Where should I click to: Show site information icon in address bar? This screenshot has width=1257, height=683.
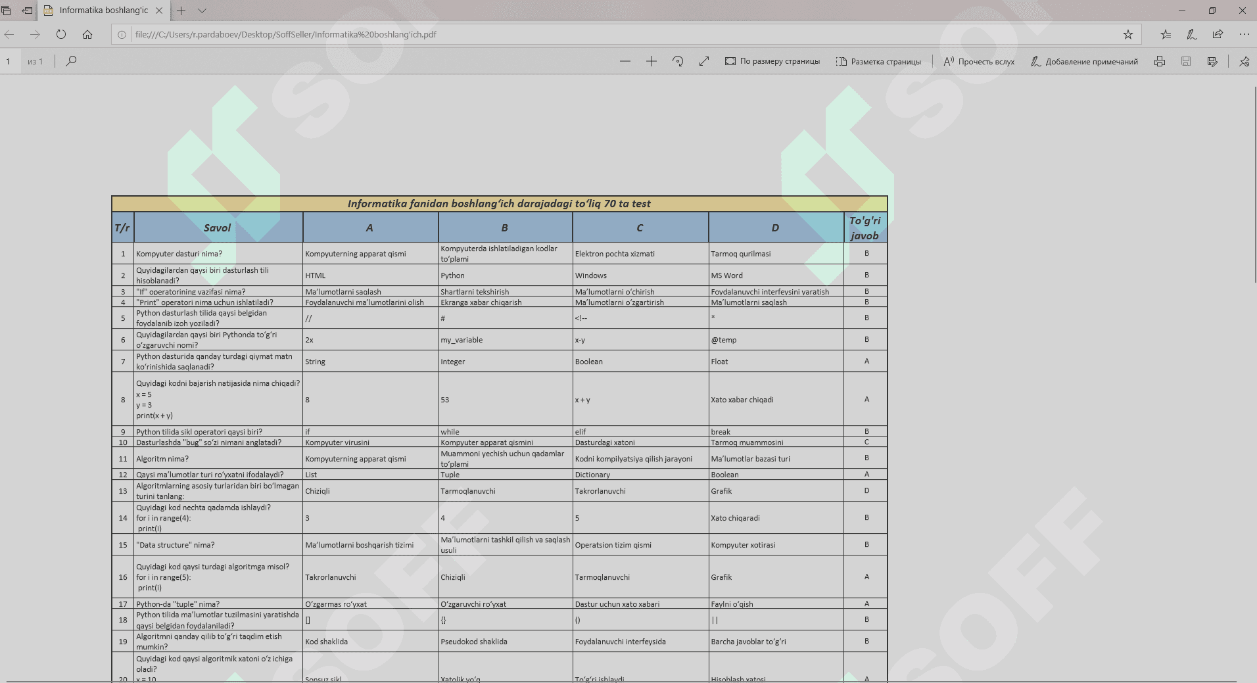(122, 34)
